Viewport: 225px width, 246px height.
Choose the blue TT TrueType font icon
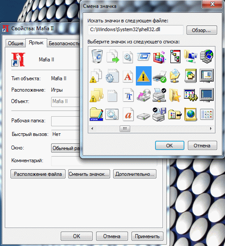click(x=128, y=95)
